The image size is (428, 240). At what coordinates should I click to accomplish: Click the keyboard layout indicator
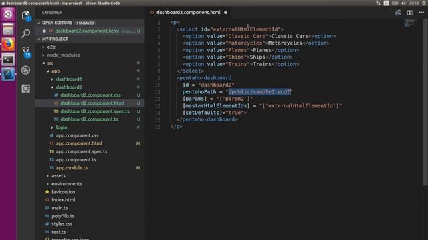(386, 3)
